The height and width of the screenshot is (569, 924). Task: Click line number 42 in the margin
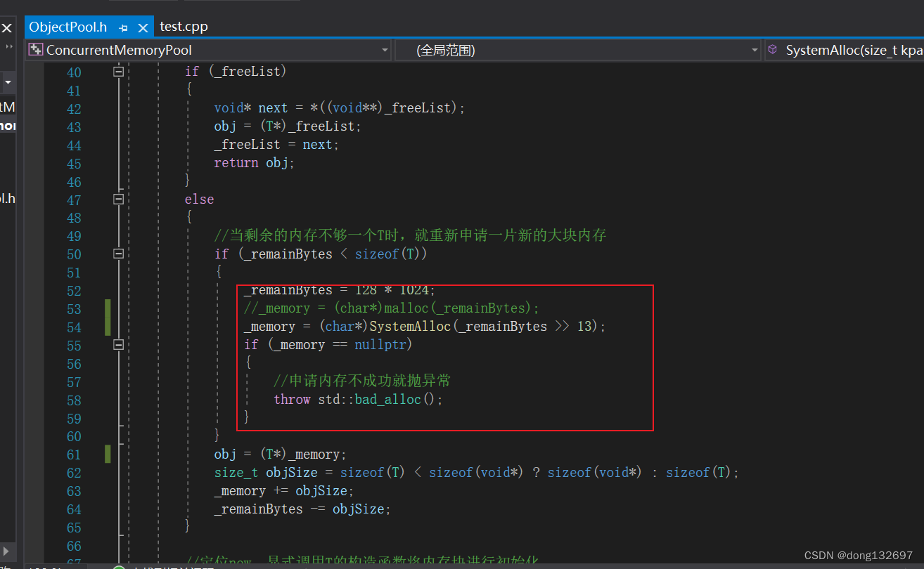coord(74,109)
